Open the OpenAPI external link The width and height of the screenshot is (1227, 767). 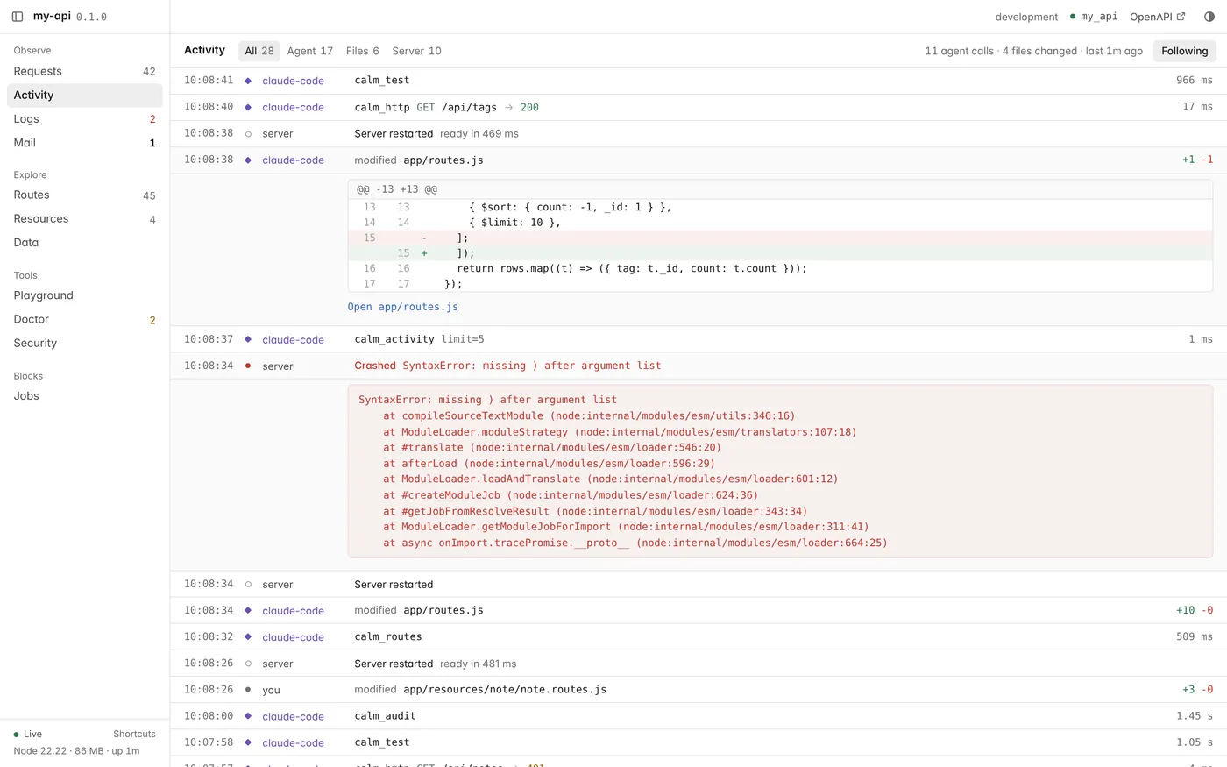point(1157,17)
